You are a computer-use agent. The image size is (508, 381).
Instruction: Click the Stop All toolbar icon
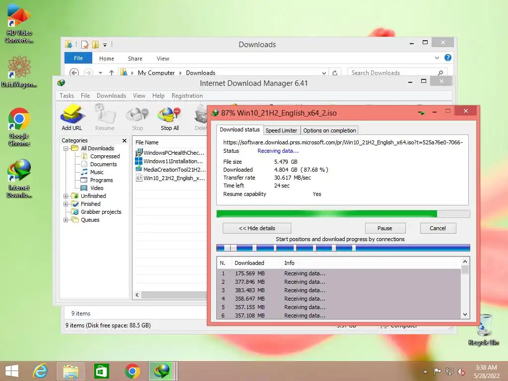170,117
